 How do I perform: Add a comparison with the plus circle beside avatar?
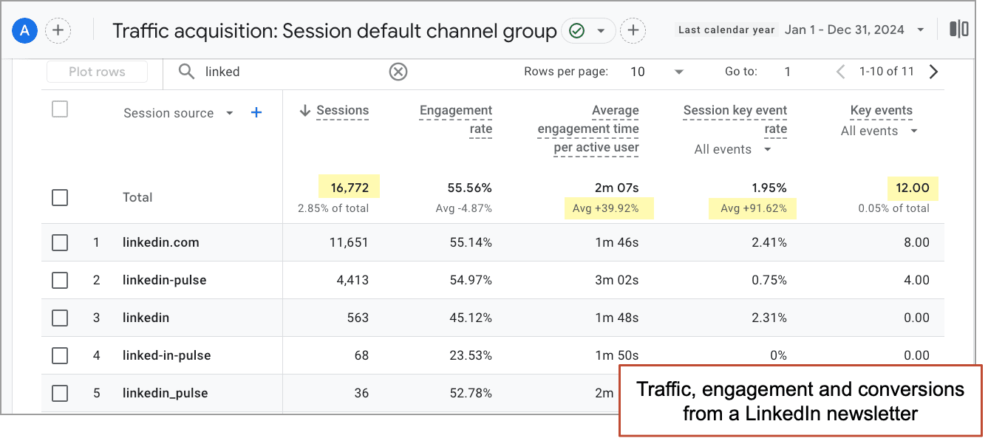click(x=58, y=30)
